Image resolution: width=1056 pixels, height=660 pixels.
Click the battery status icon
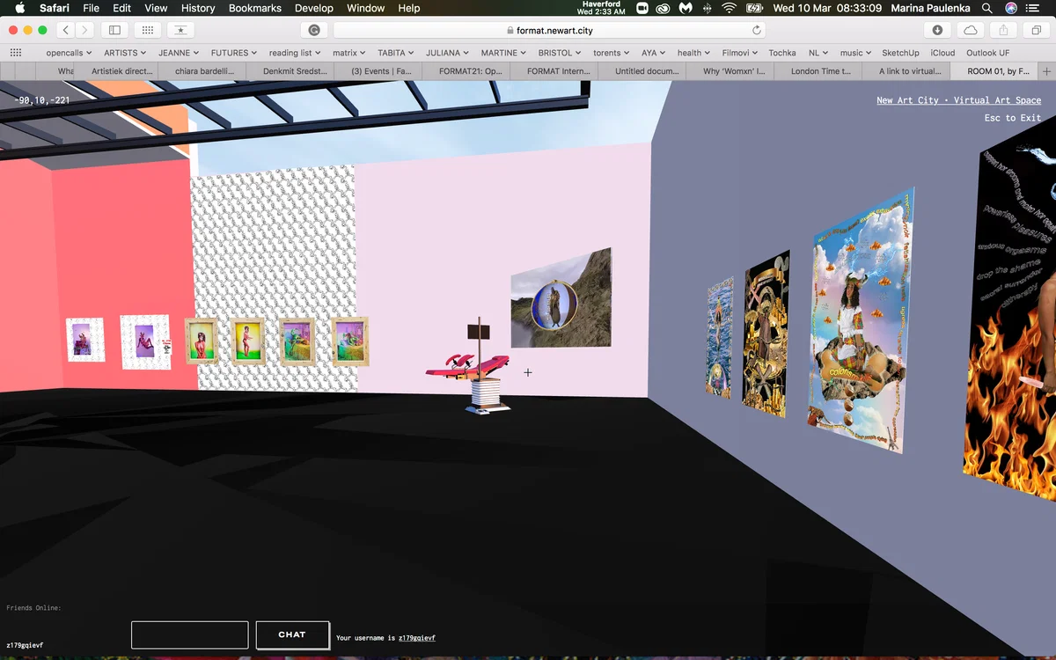pyautogui.click(x=754, y=8)
